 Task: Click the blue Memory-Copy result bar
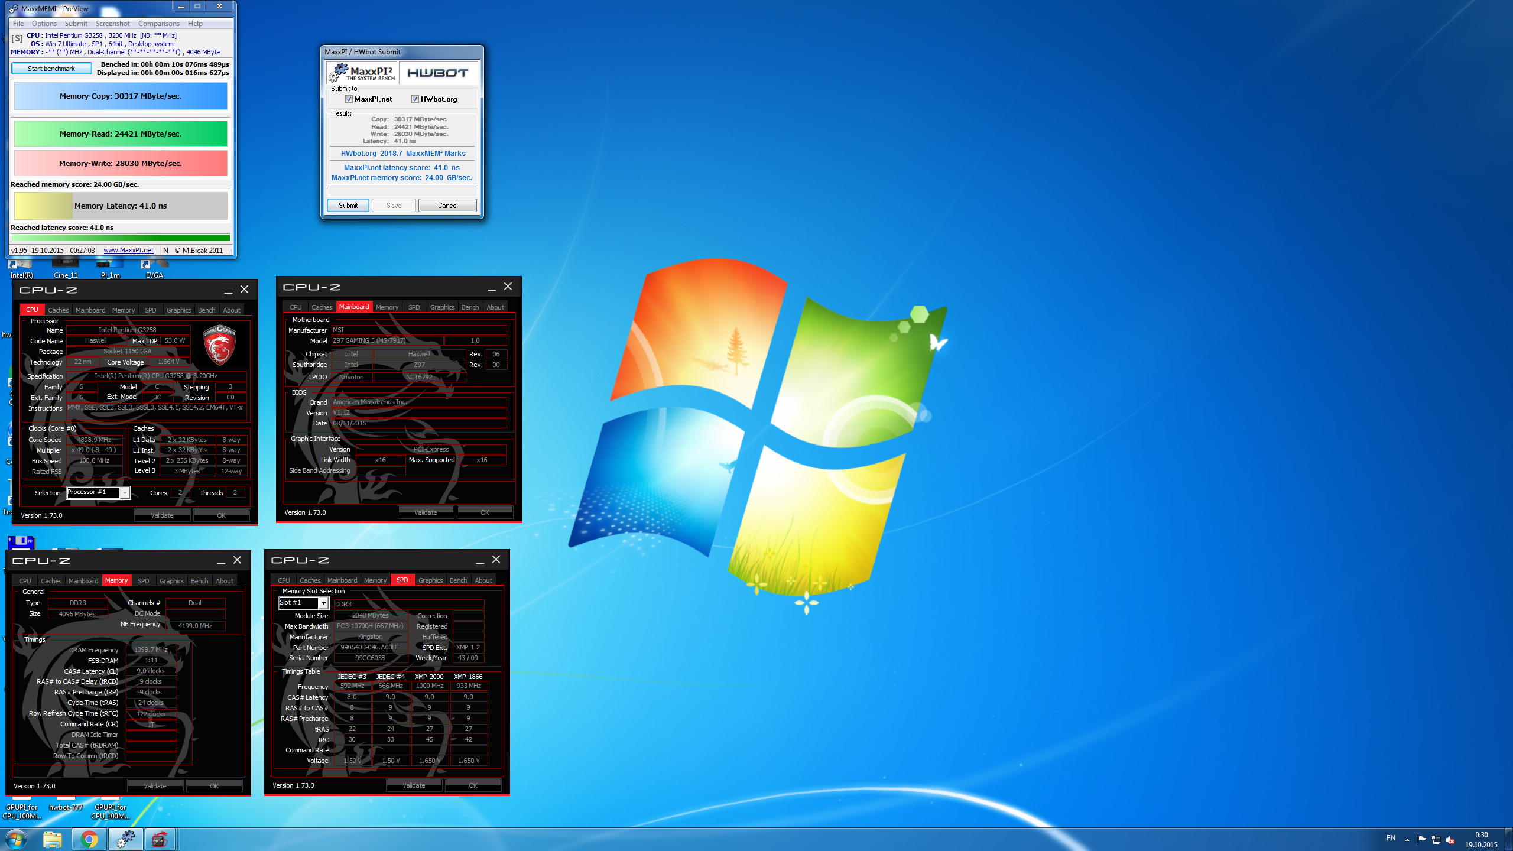pyautogui.click(x=121, y=96)
